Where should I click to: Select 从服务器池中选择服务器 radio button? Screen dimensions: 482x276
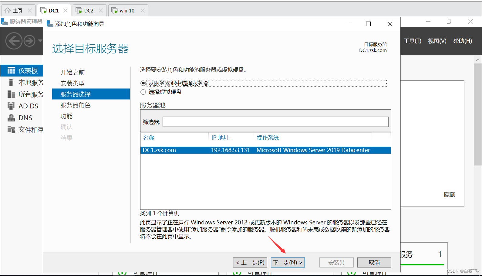click(143, 83)
